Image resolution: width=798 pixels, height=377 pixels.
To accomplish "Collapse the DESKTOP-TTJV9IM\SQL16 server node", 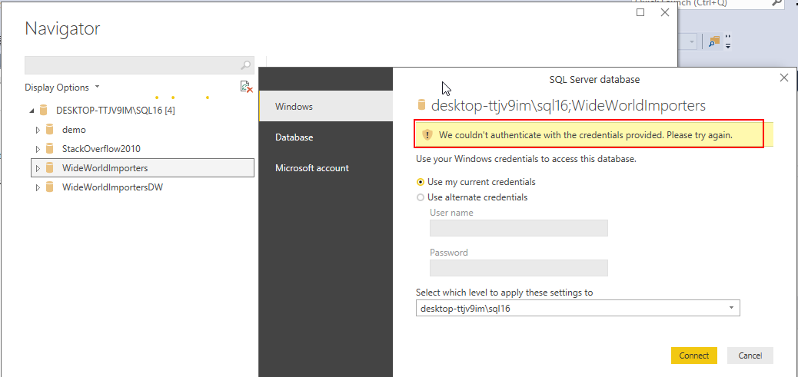I will (x=32, y=111).
